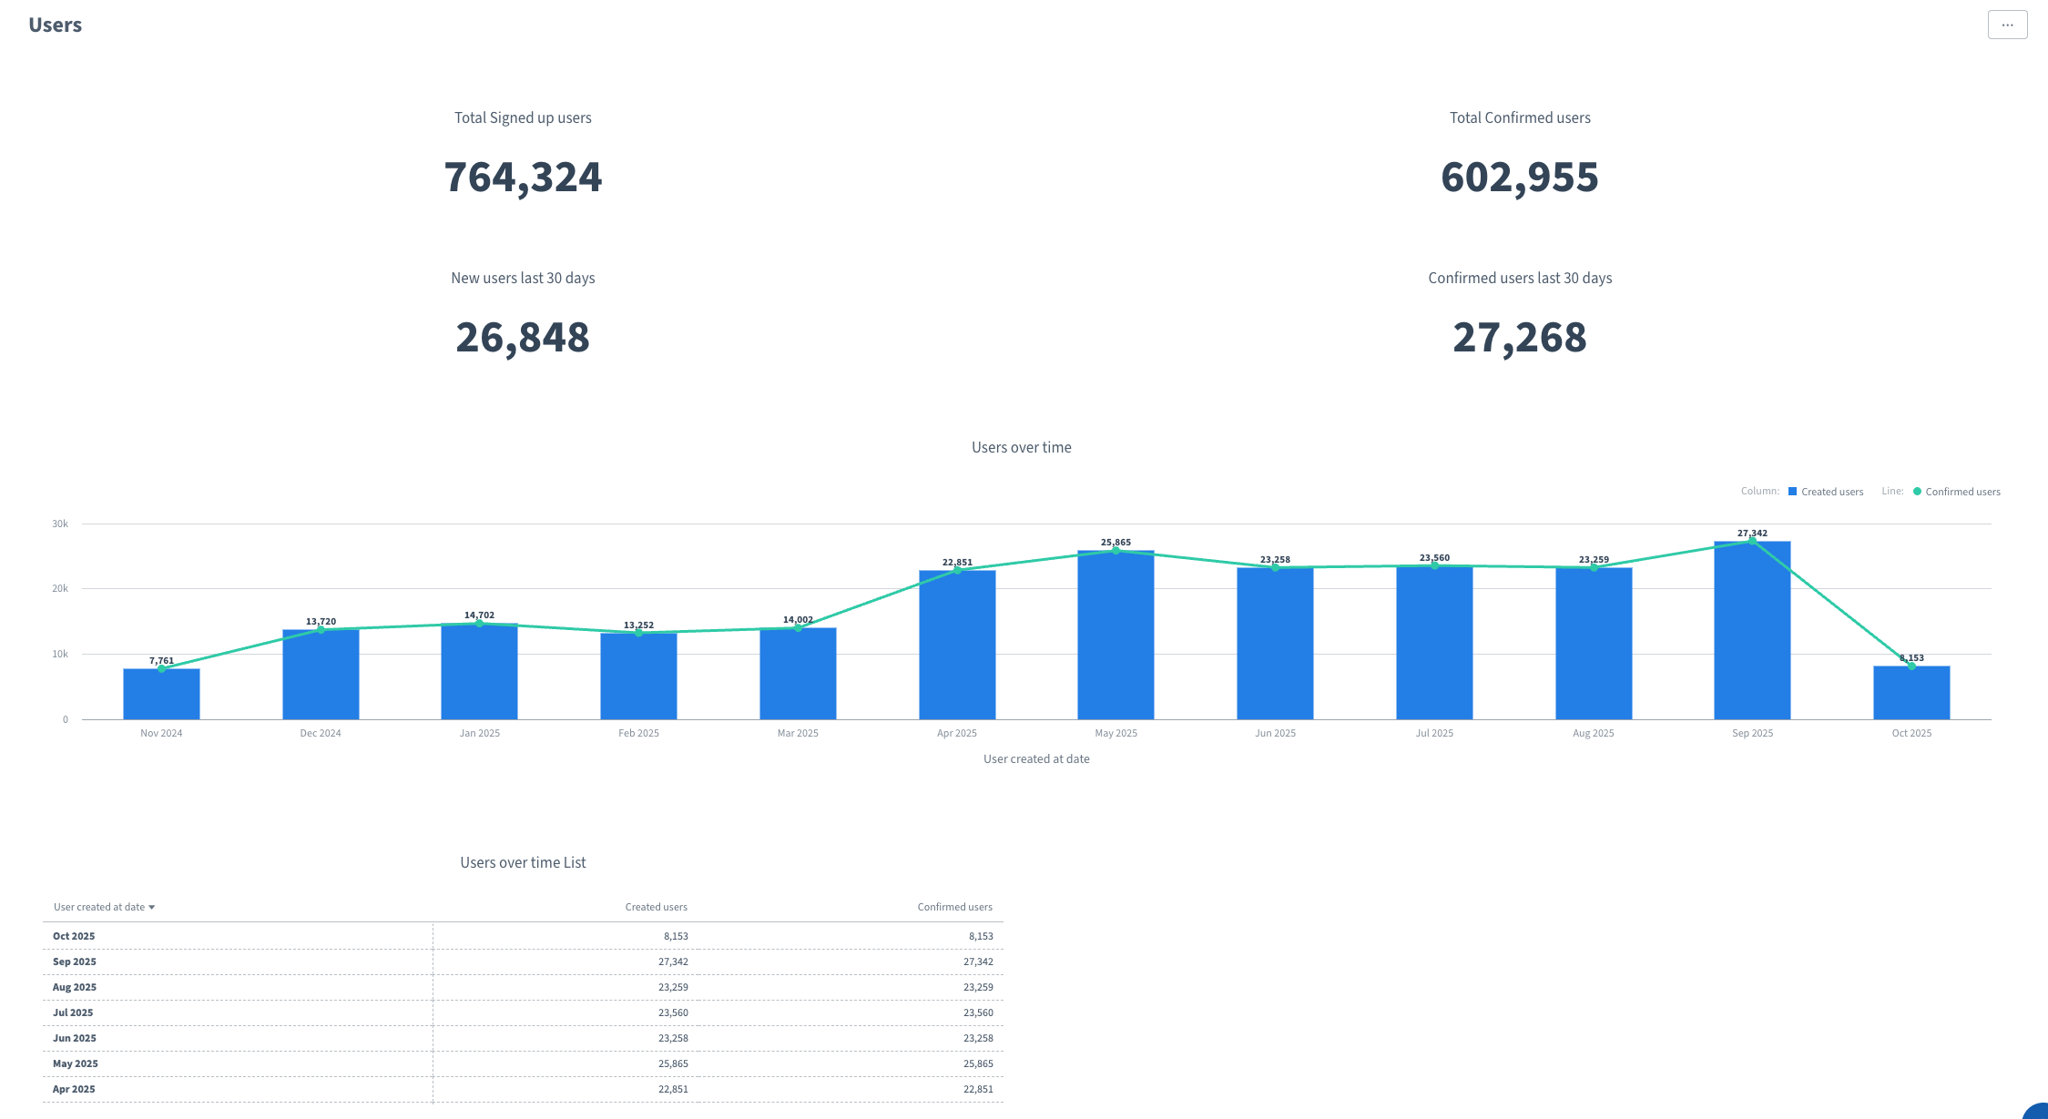Click the May 2025 bar
Image resolution: width=2048 pixels, height=1119 pixels.
tap(1116, 637)
